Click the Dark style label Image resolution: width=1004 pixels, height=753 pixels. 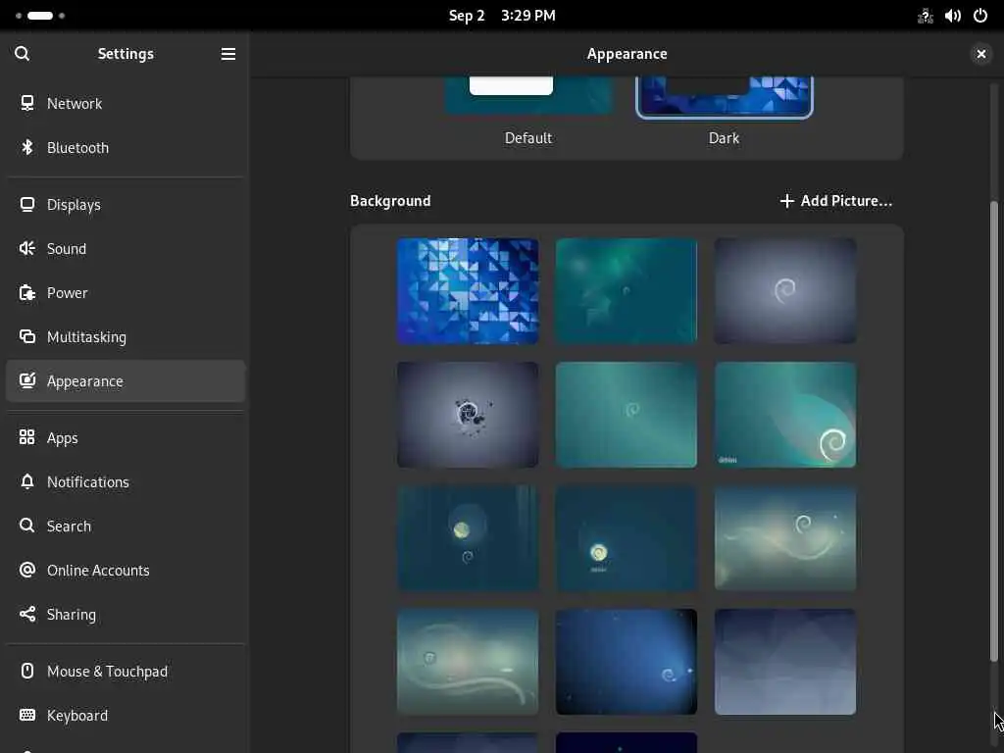(x=725, y=137)
